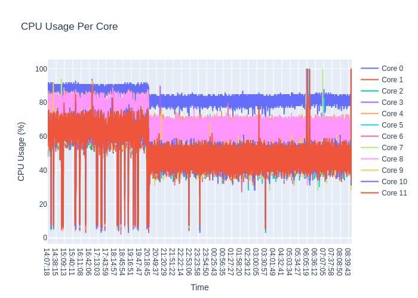The width and height of the screenshot is (418, 298).
Task: Select the "CPU Usage (%)" y-axis title
Action: (x=21, y=151)
